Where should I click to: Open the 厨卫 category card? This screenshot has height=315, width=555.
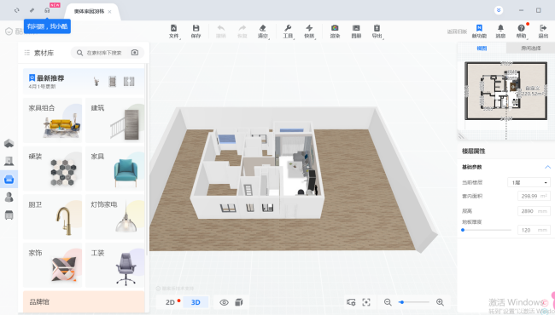pyautogui.click(x=52, y=216)
